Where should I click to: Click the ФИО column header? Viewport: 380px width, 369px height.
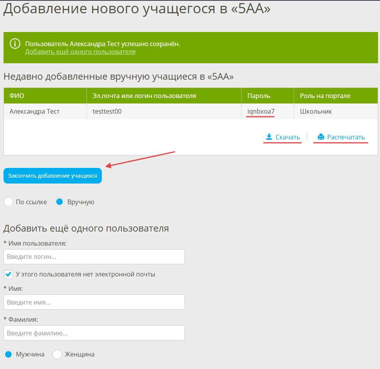pyautogui.click(x=45, y=96)
